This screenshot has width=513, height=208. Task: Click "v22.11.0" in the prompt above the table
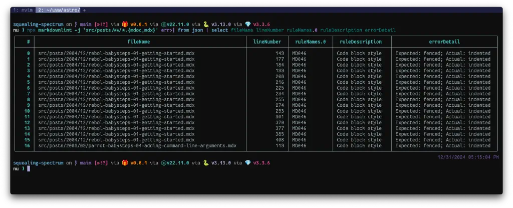click(178, 24)
